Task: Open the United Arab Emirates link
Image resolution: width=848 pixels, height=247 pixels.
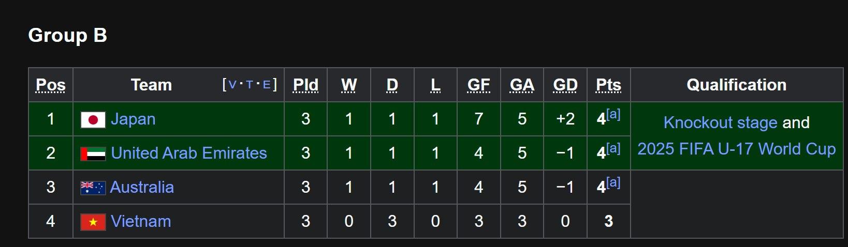Action: (189, 153)
